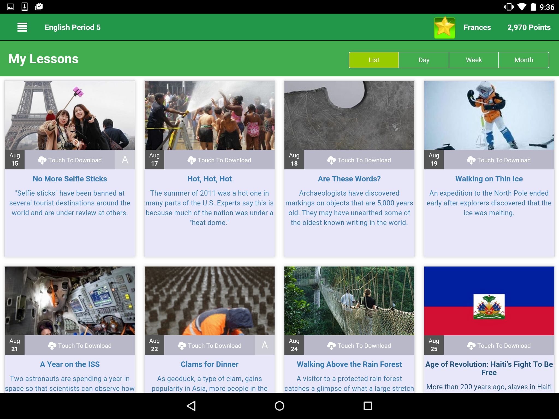Tap the battery status icon
The width and height of the screenshot is (559, 419).
(x=533, y=7)
